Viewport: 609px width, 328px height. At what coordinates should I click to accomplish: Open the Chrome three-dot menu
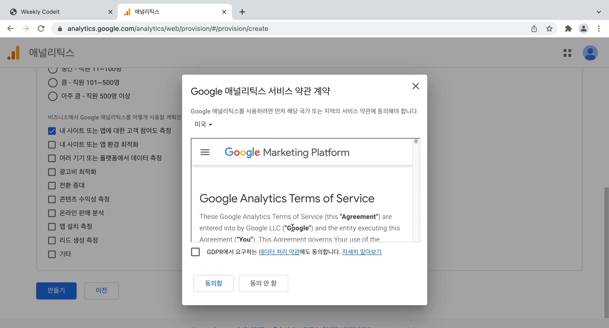[599, 29]
